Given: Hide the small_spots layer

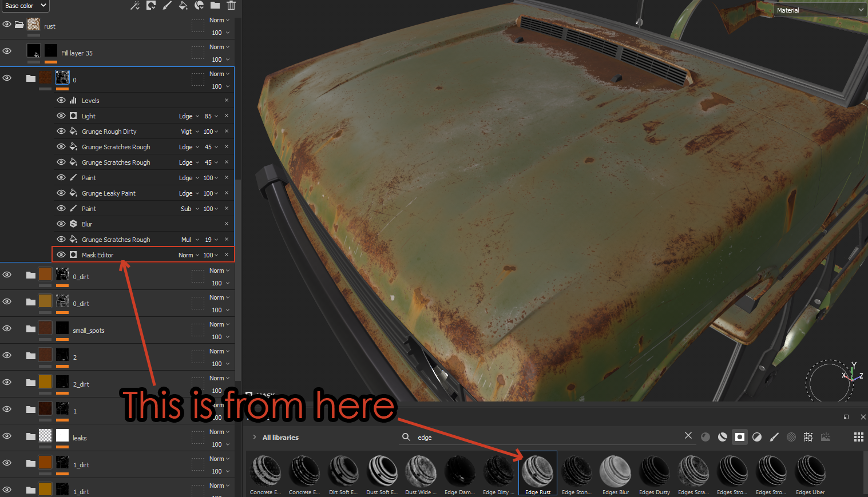Looking at the screenshot, I should coord(7,328).
